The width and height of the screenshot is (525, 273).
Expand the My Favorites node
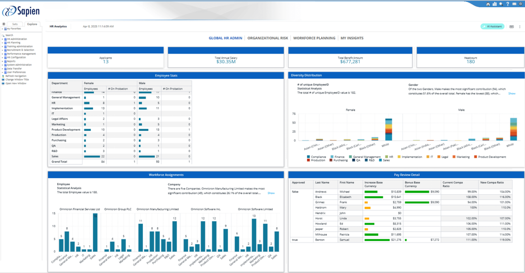point(3,29)
